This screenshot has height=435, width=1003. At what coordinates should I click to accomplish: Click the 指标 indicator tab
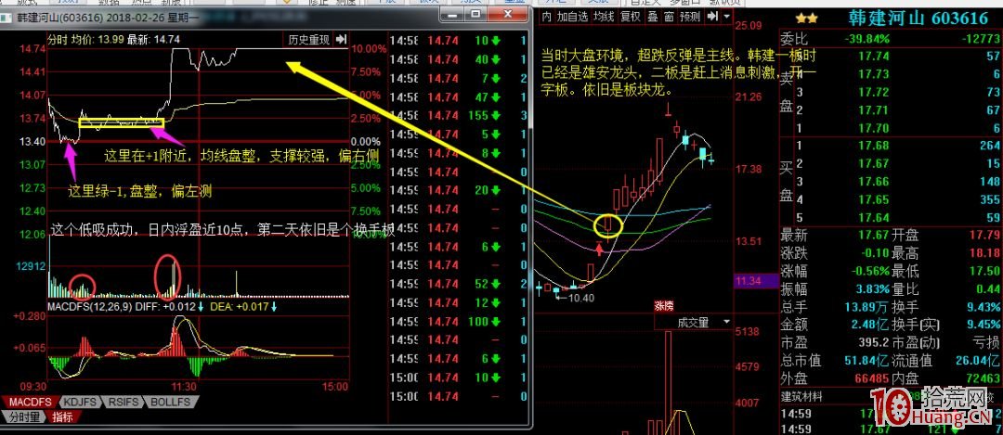point(62,418)
